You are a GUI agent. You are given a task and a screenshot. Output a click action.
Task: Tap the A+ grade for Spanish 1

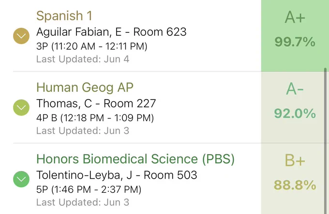coord(295,17)
